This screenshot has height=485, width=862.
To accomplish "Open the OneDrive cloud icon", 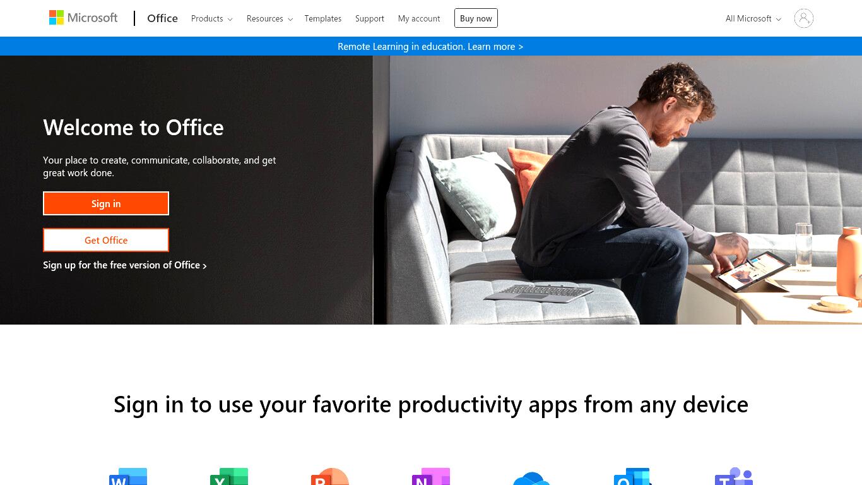I will [x=532, y=477].
